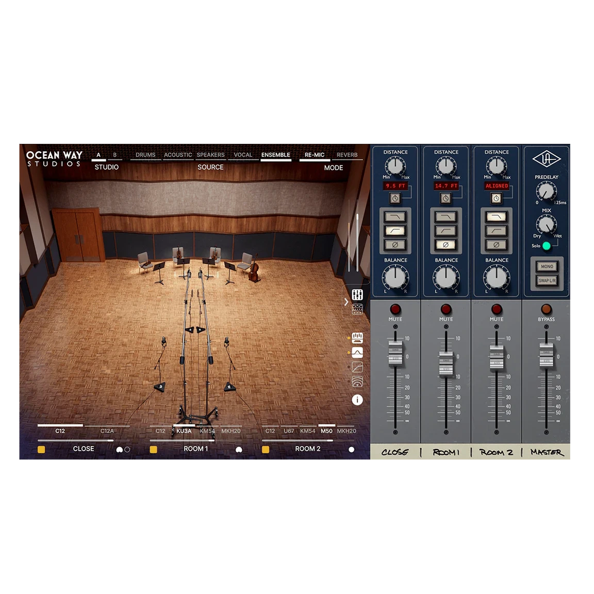Open the mixer faders view icon
This screenshot has width=594, height=594.
pos(357,294)
